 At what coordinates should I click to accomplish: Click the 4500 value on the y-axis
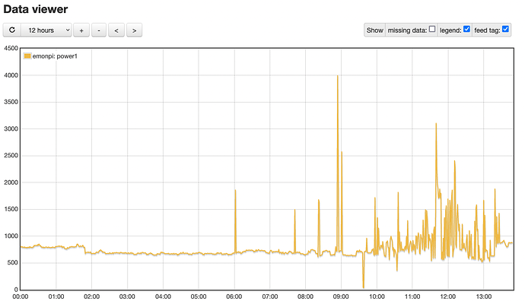pyautogui.click(x=11, y=48)
